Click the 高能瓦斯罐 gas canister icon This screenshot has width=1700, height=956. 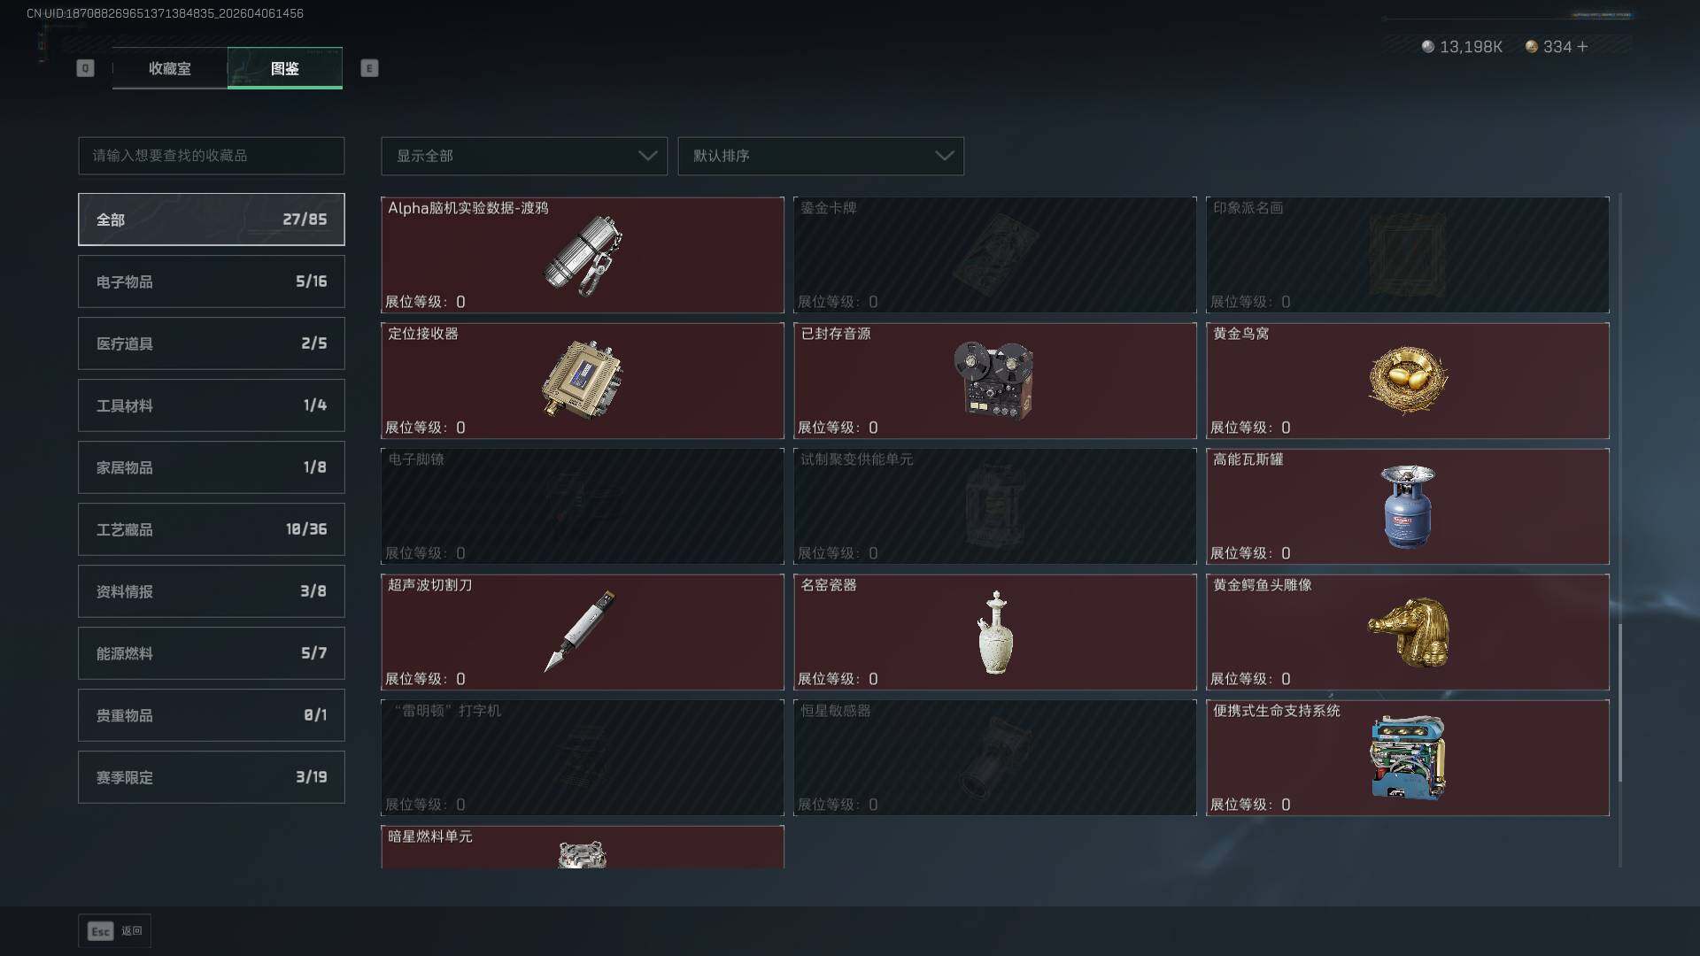(x=1408, y=506)
